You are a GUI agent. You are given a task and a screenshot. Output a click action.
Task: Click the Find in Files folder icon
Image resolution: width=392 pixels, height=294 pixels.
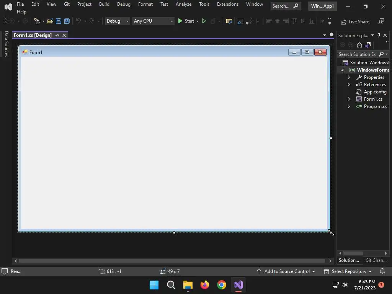coord(229,21)
